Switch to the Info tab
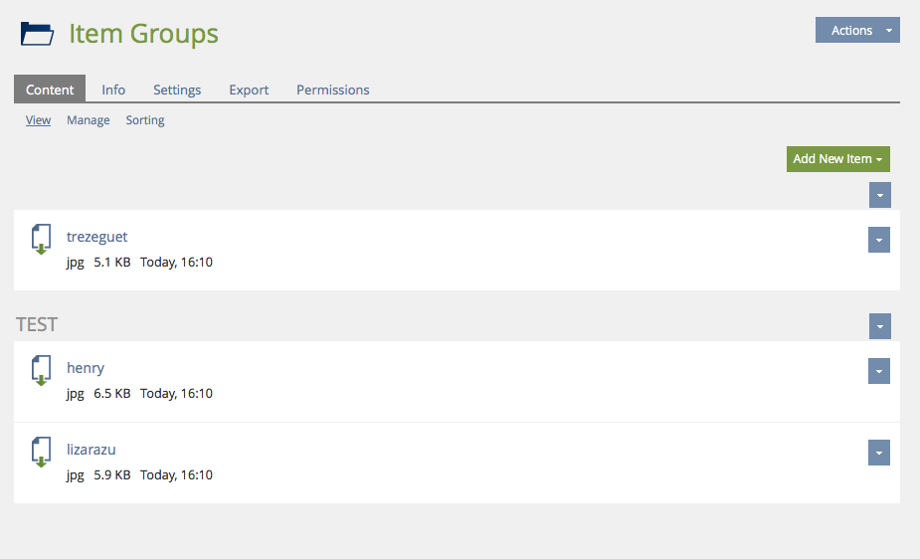920x559 pixels. click(113, 90)
